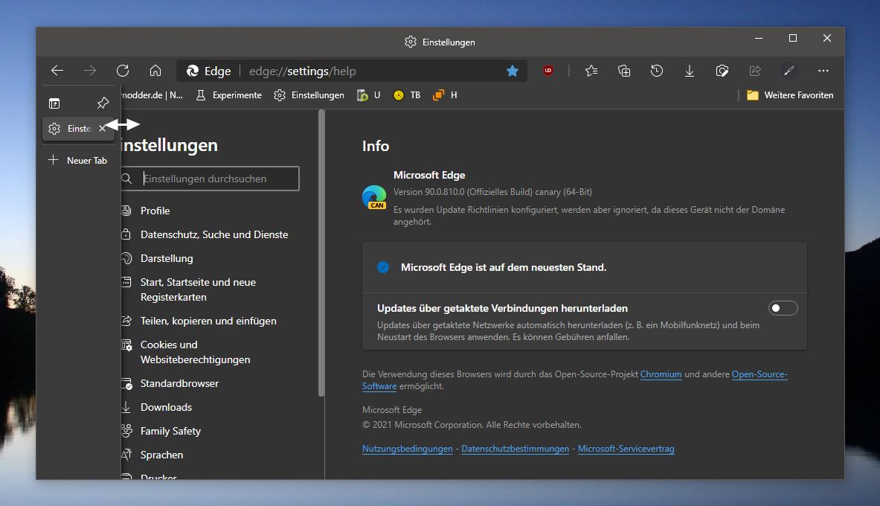Viewport: 880px width, 506px height.
Task: Open the Experimente bookmark
Action: pyautogui.click(x=228, y=95)
